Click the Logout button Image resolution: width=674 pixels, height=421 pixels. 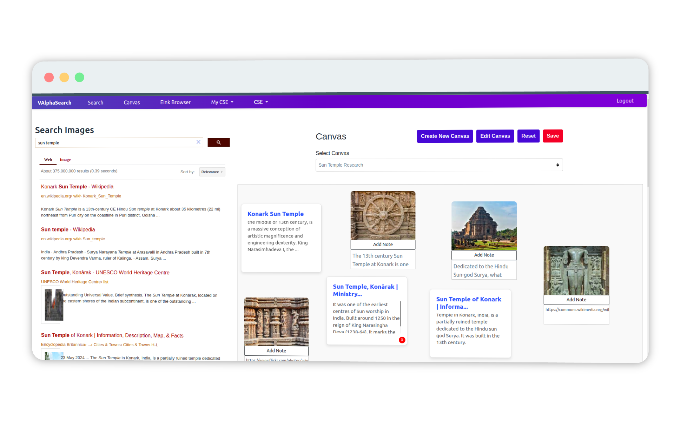click(x=626, y=101)
